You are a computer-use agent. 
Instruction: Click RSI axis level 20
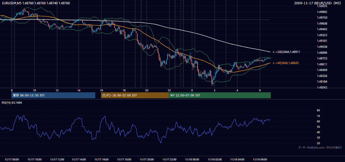tap(319, 143)
